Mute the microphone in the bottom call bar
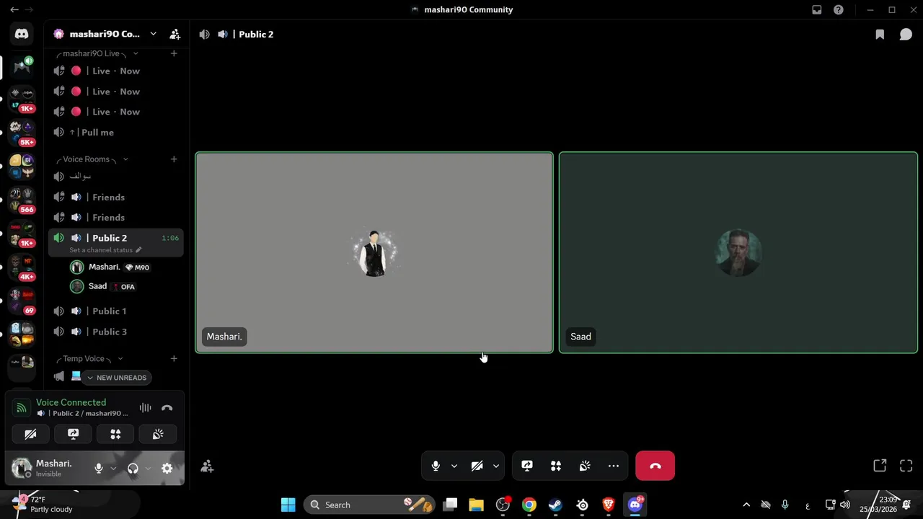 click(436, 466)
